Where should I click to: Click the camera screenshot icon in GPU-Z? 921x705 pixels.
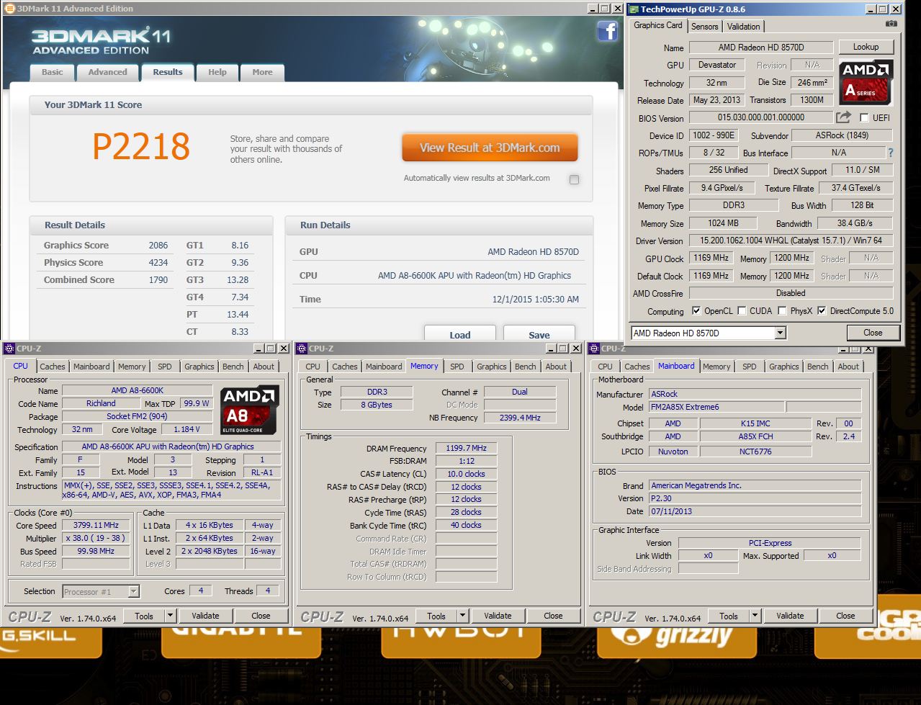click(x=891, y=24)
